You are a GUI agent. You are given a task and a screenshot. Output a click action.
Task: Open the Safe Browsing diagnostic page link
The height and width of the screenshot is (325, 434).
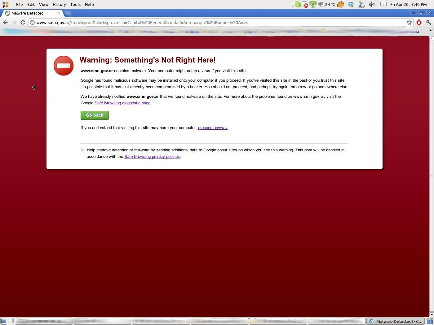coord(122,103)
